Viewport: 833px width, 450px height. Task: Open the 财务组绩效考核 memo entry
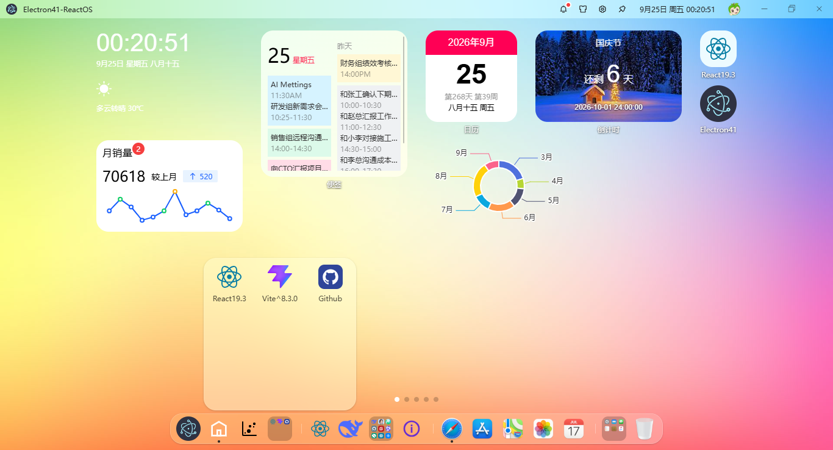(x=369, y=68)
